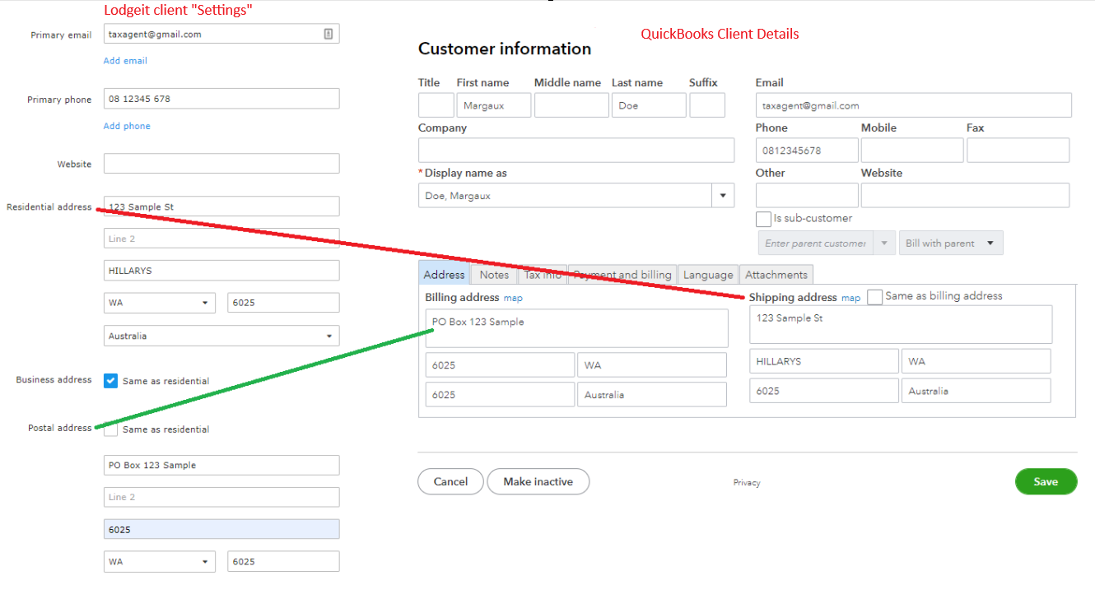Switch to the Notes tab

(x=494, y=275)
